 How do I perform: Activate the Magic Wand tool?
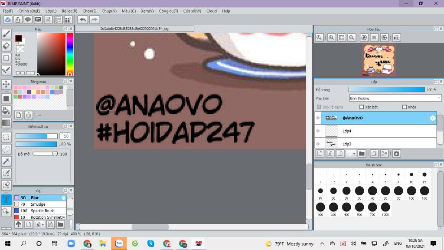tap(6, 161)
